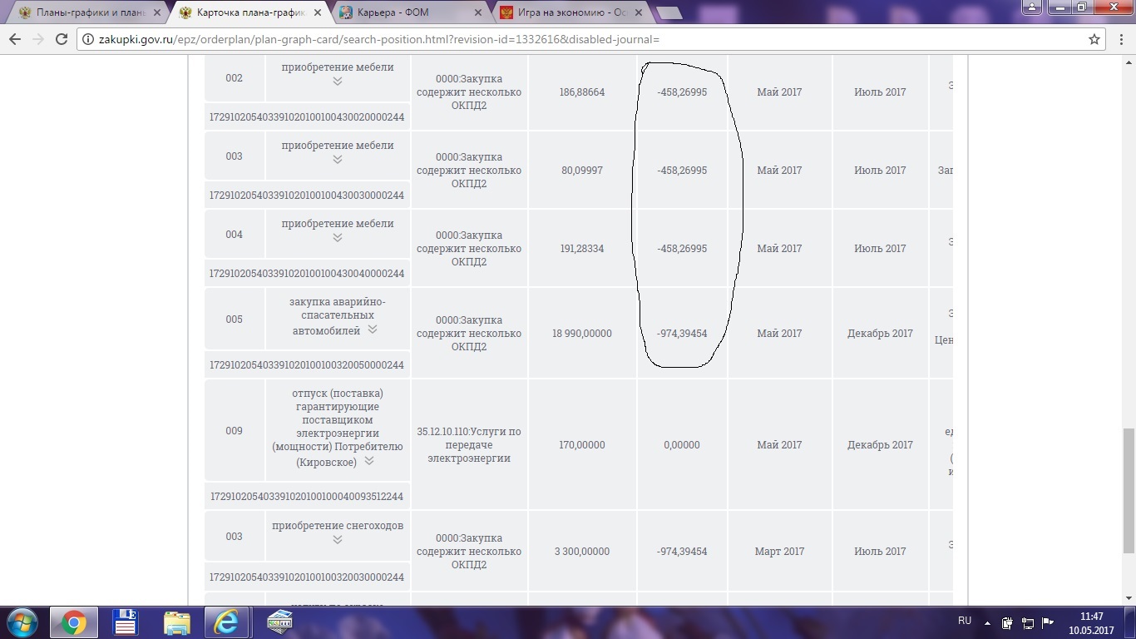Bookmark this page with the star icon
This screenshot has height=639, width=1136.
click(x=1094, y=39)
